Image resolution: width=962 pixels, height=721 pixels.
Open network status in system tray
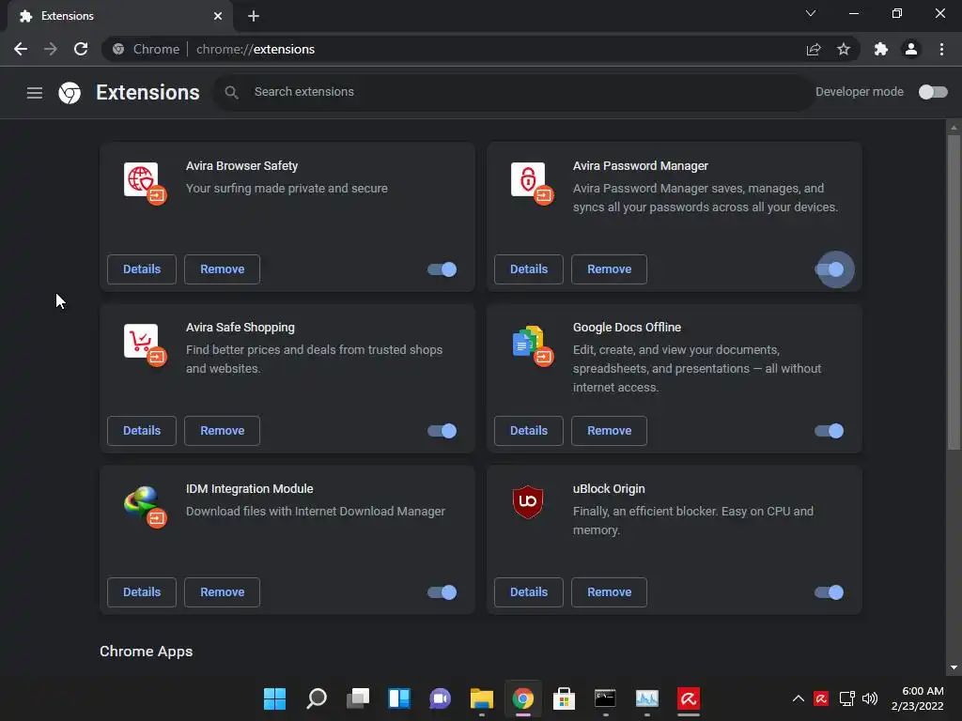pyautogui.click(x=846, y=698)
